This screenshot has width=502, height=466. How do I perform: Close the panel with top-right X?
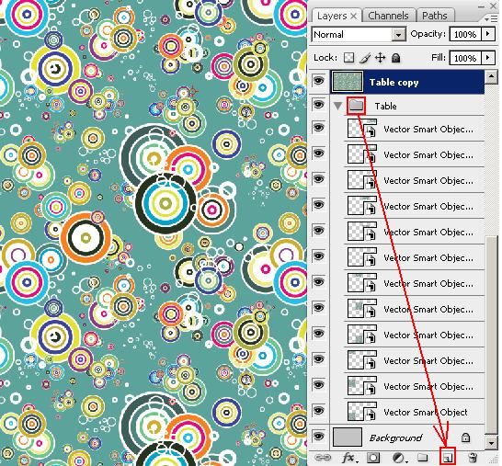click(x=494, y=6)
